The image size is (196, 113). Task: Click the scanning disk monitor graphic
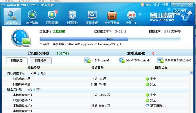21,38
